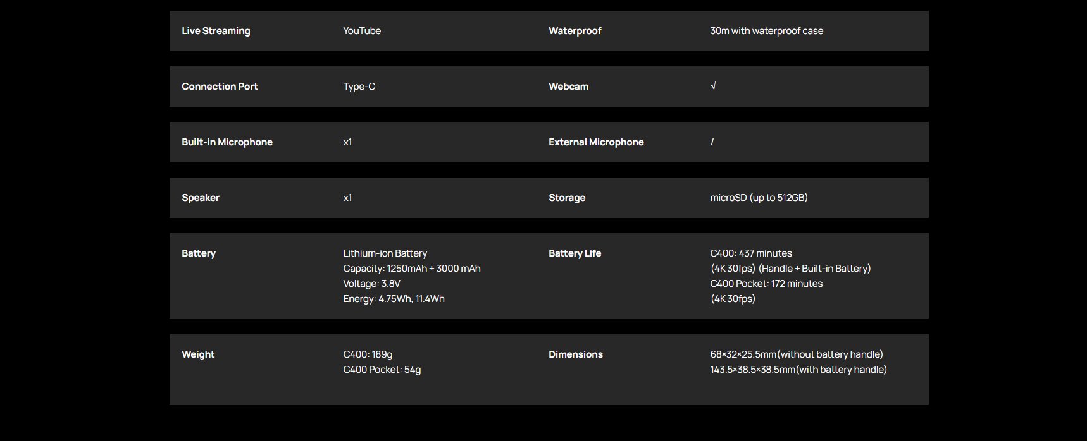Click the Voltage 3.8V line
This screenshot has width=1087, height=441.
click(371, 284)
